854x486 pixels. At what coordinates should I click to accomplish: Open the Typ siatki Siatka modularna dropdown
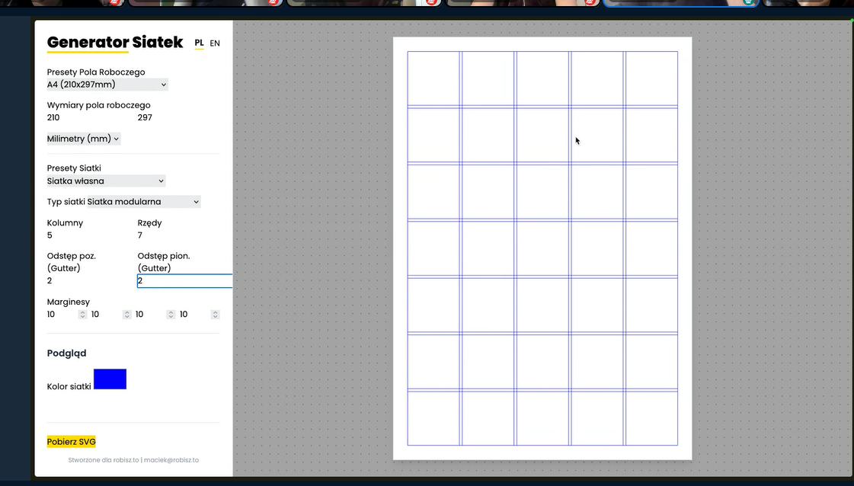(x=144, y=202)
